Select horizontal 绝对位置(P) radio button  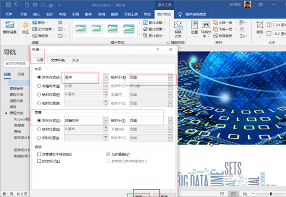[39, 94]
